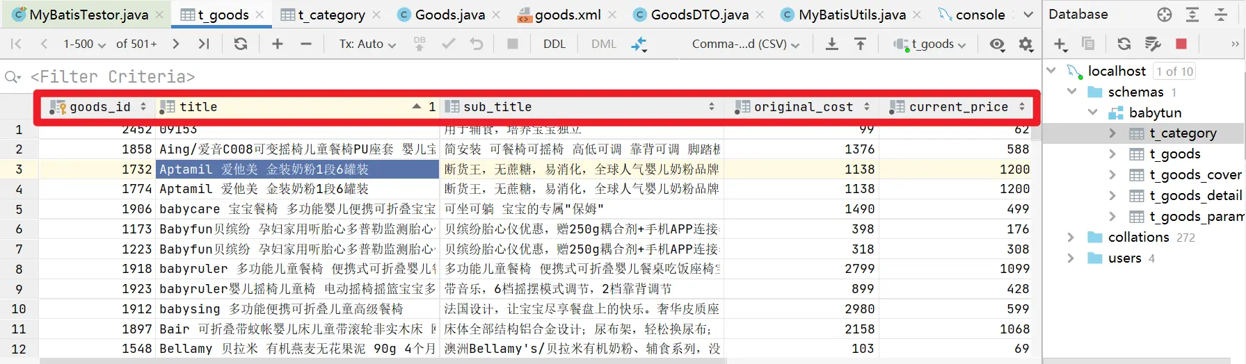The width and height of the screenshot is (1246, 364).
Task: Close the t_goods tab
Action: [259, 15]
